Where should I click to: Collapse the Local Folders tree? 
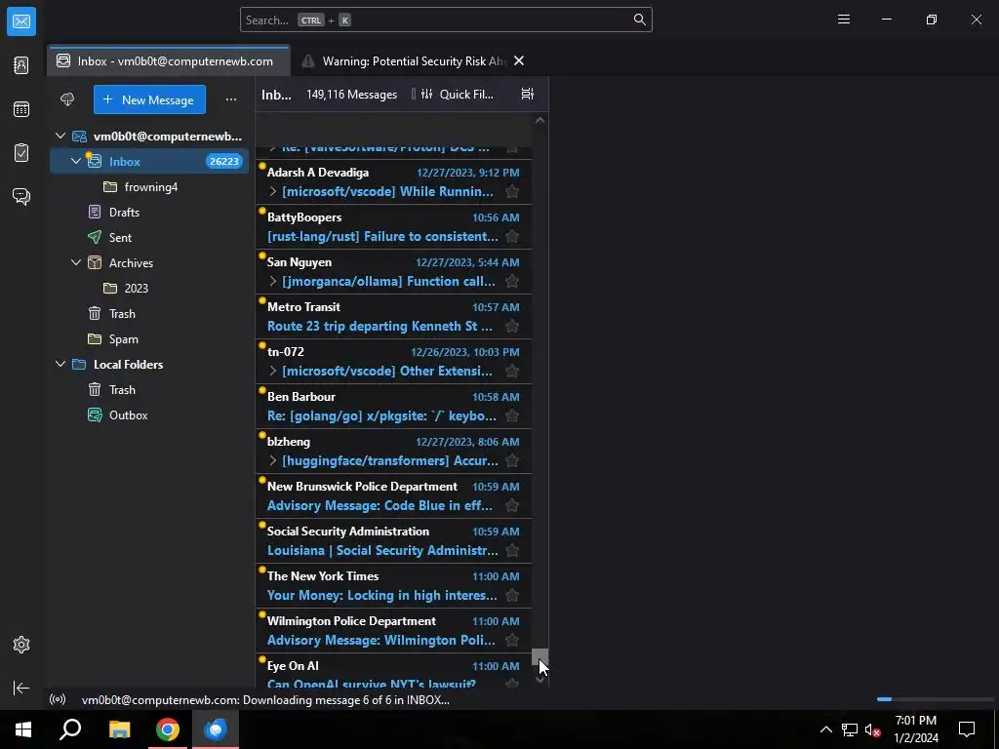click(60, 365)
